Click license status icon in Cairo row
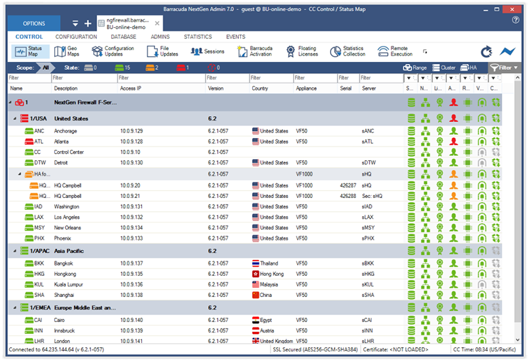Image resolution: width=528 pixels, height=361 pixels. coord(440,320)
